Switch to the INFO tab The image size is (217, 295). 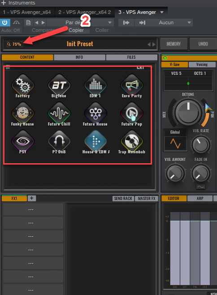pyautogui.click(x=79, y=57)
